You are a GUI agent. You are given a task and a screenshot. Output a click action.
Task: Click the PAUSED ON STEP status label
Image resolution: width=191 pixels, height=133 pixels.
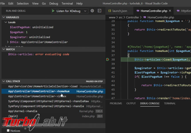[x=94, y=81]
